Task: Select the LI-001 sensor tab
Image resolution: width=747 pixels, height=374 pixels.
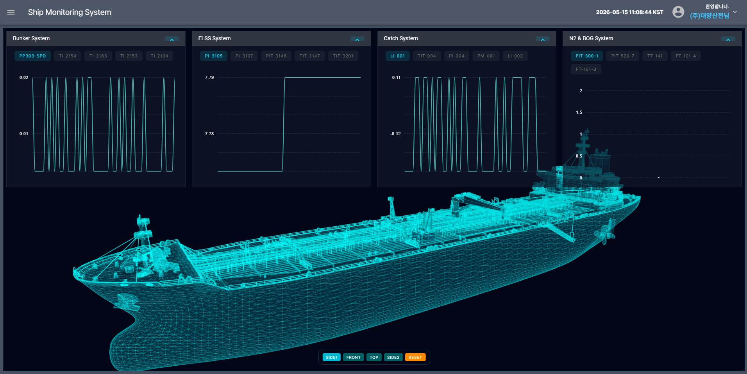Action: (x=398, y=56)
